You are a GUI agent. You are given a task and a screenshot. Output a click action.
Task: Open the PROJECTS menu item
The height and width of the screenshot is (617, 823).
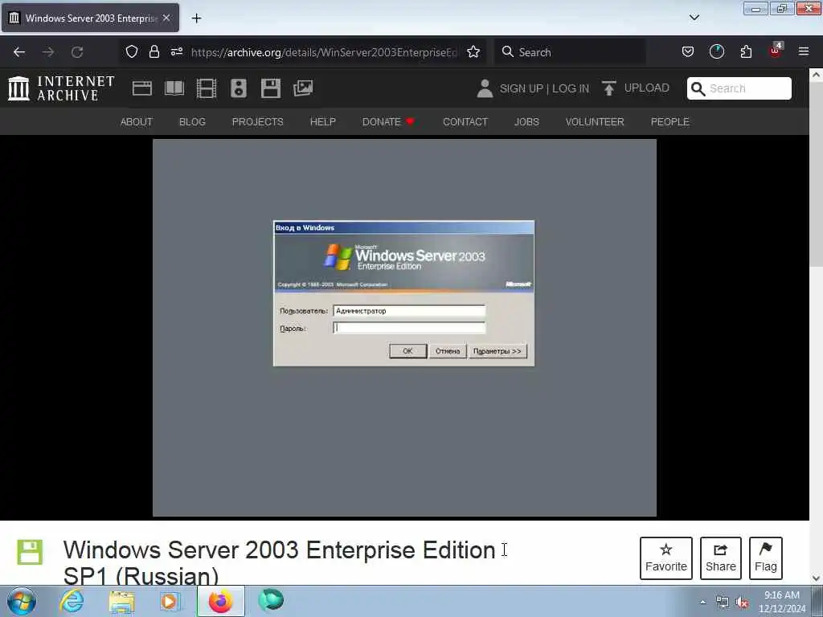click(x=258, y=122)
